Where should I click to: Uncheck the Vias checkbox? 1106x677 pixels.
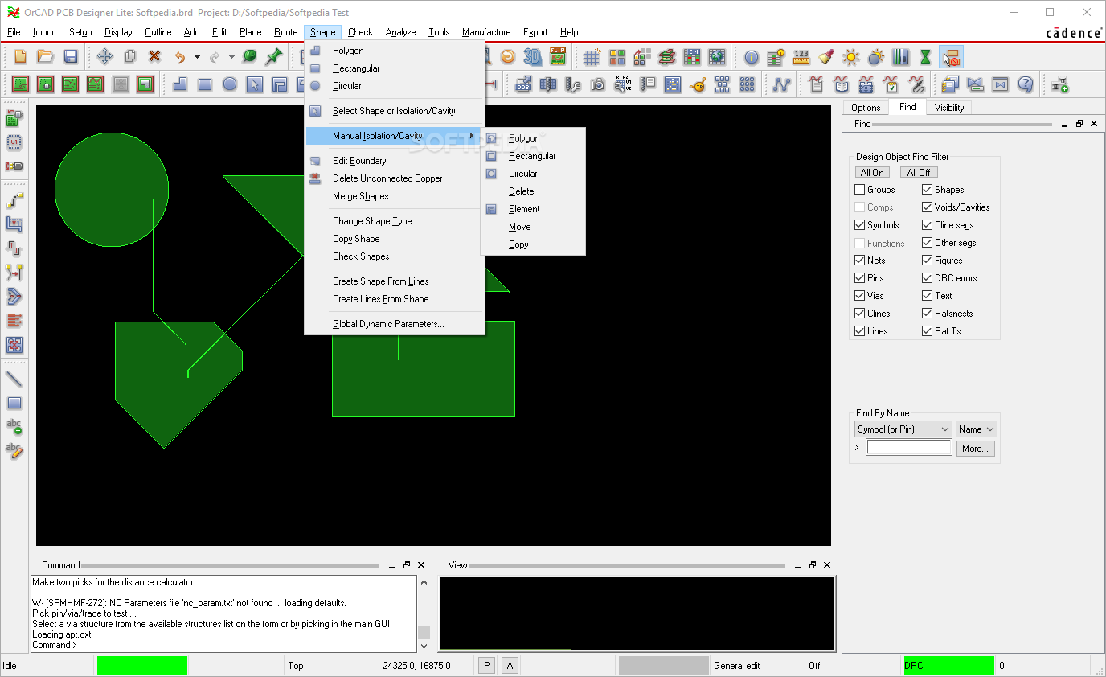pyautogui.click(x=860, y=296)
